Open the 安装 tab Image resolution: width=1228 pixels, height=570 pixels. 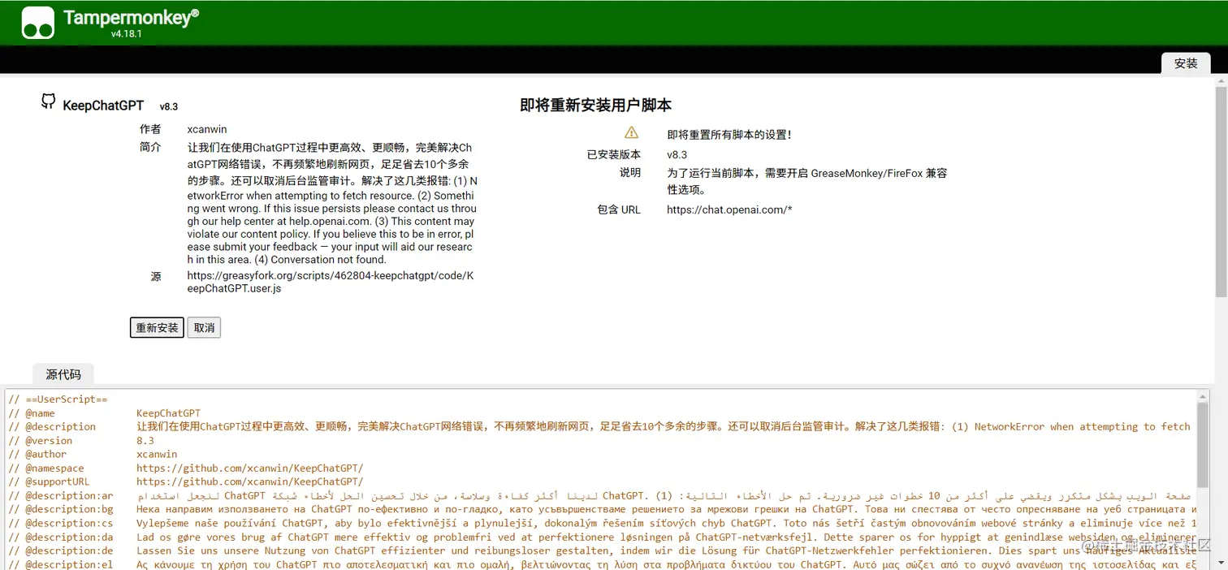(1186, 63)
